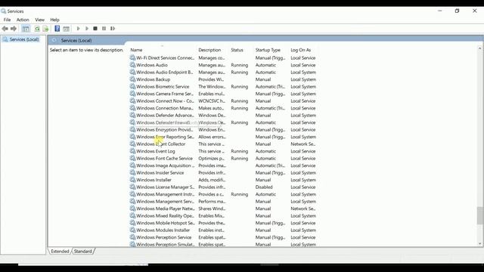Click the Export List toolbar icon
The height and width of the screenshot is (272, 484).
click(45, 29)
